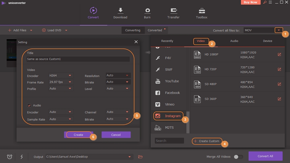Uncheck the Audio checkbox
The width and height of the screenshot is (290, 163).
[x=29, y=105]
